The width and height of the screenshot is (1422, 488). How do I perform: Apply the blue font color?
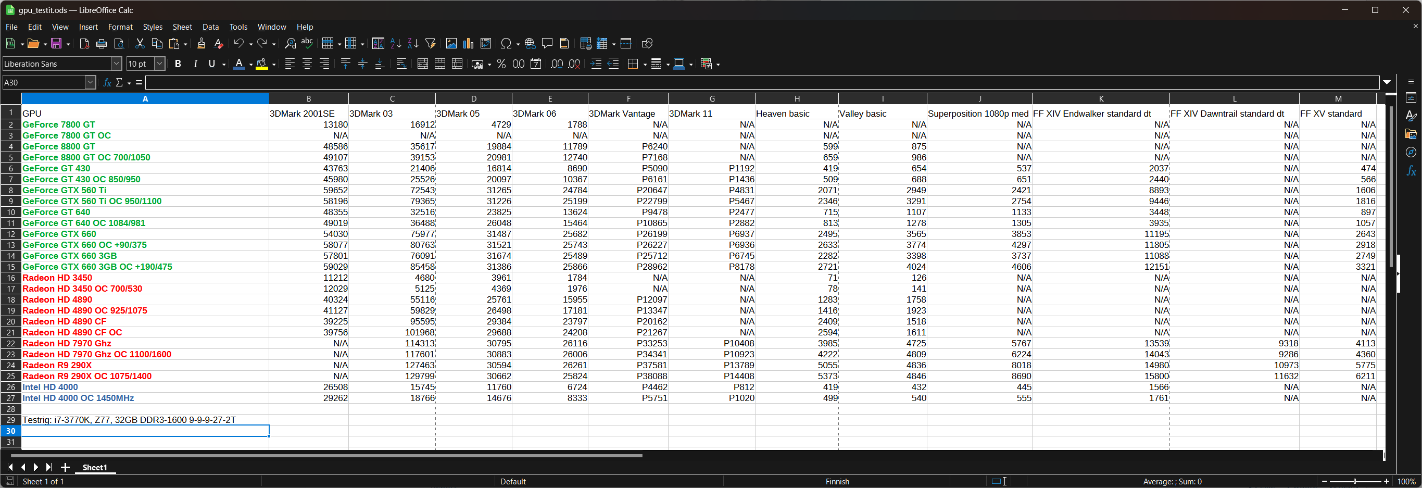click(238, 64)
